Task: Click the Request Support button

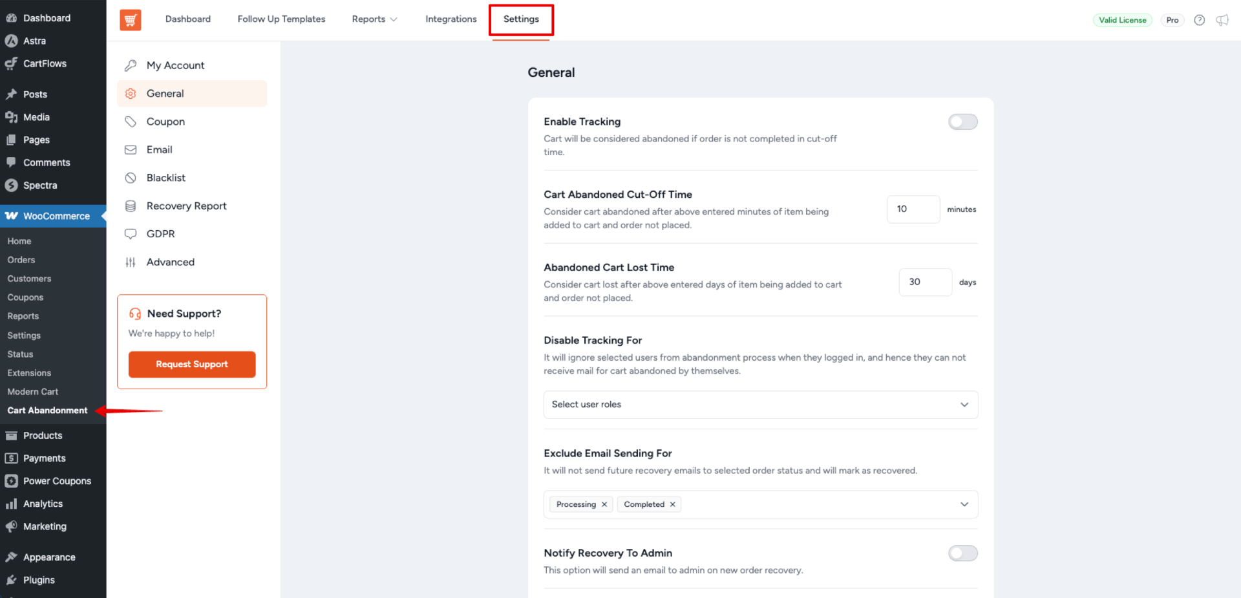Action: click(x=192, y=365)
